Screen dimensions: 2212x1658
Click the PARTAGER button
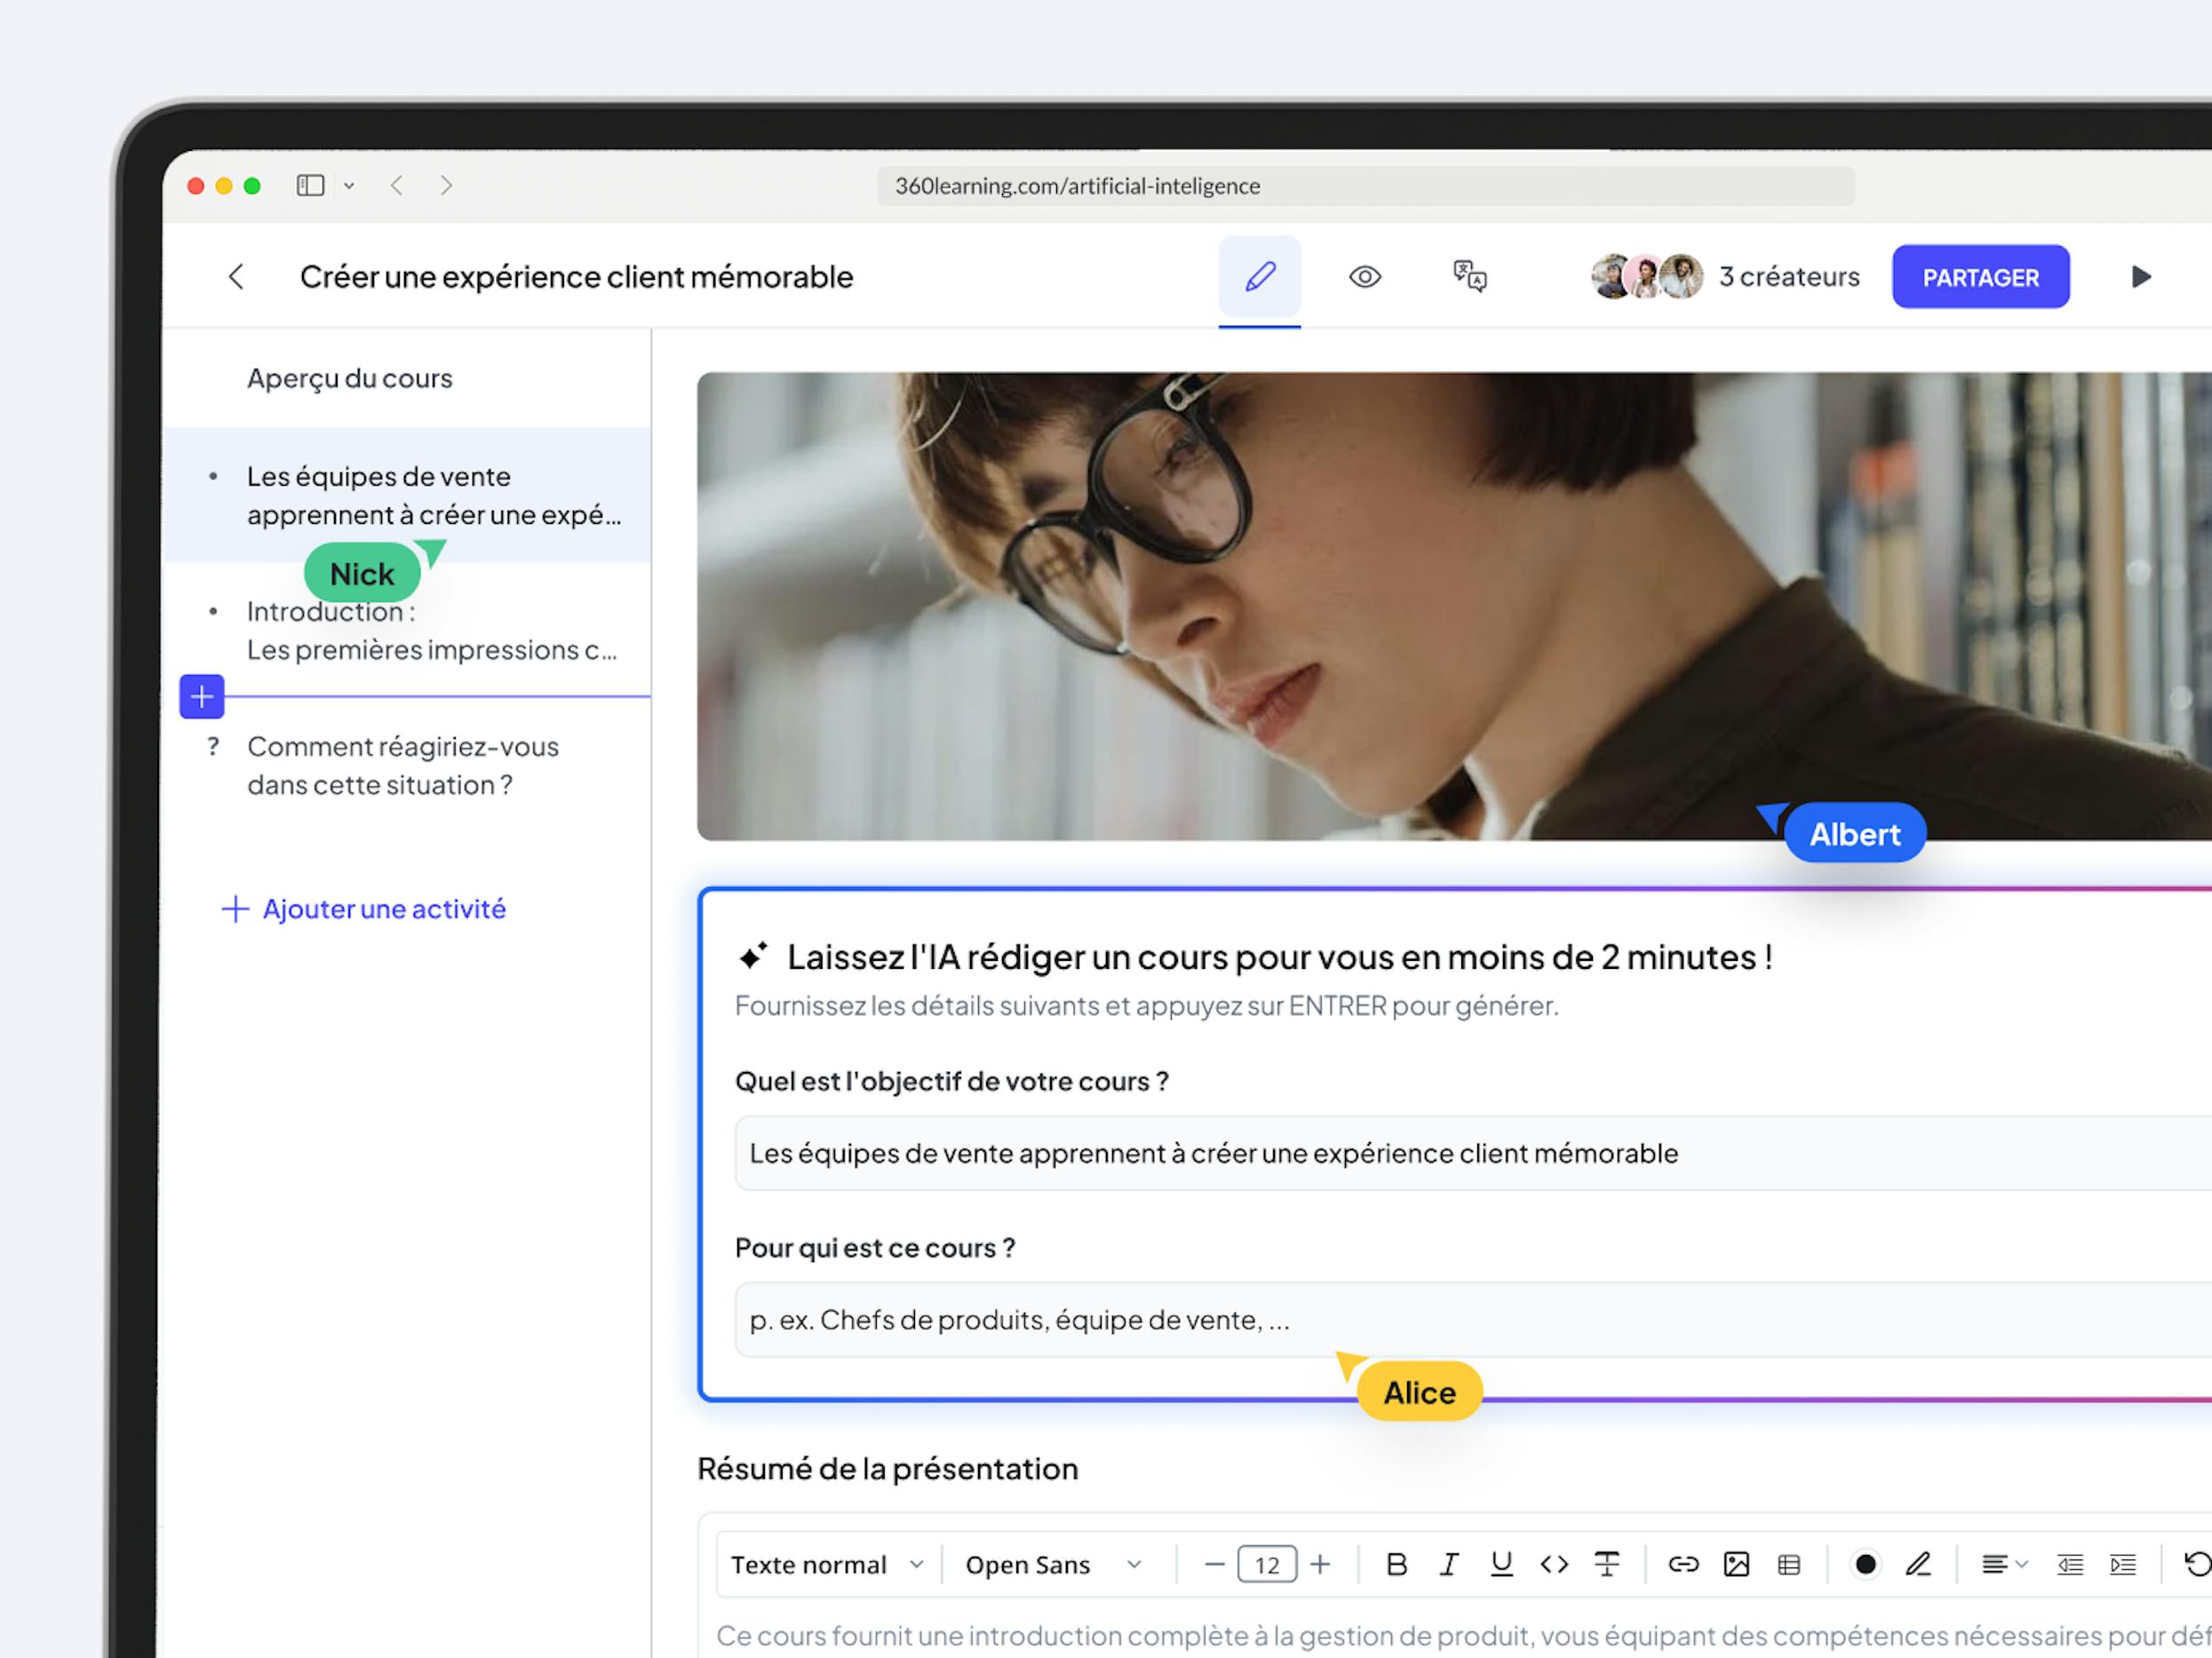(1980, 277)
